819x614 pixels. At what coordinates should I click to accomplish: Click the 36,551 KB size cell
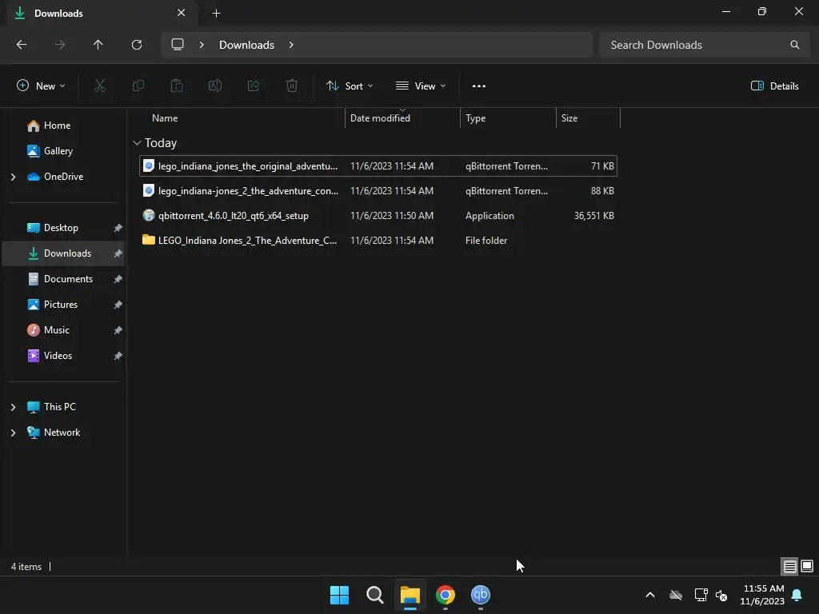(x=594, y=216)
